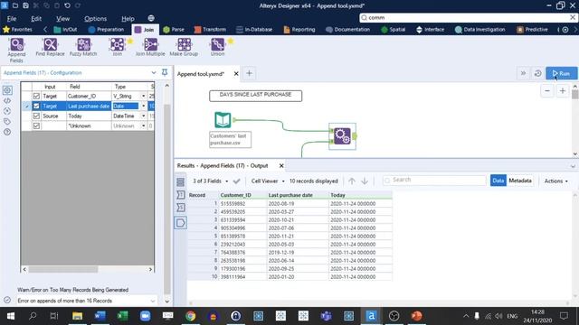Viewport: 579px width, 325px height.
Task: Open the Actions dropdown in results
Action: pos(556,181)
